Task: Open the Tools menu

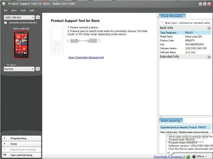Action: [x=23, y=11]
